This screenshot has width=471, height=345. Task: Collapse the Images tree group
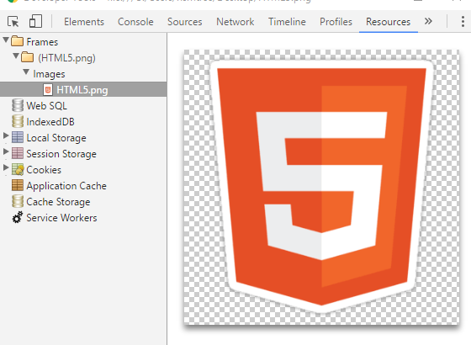tap(26, 72)
